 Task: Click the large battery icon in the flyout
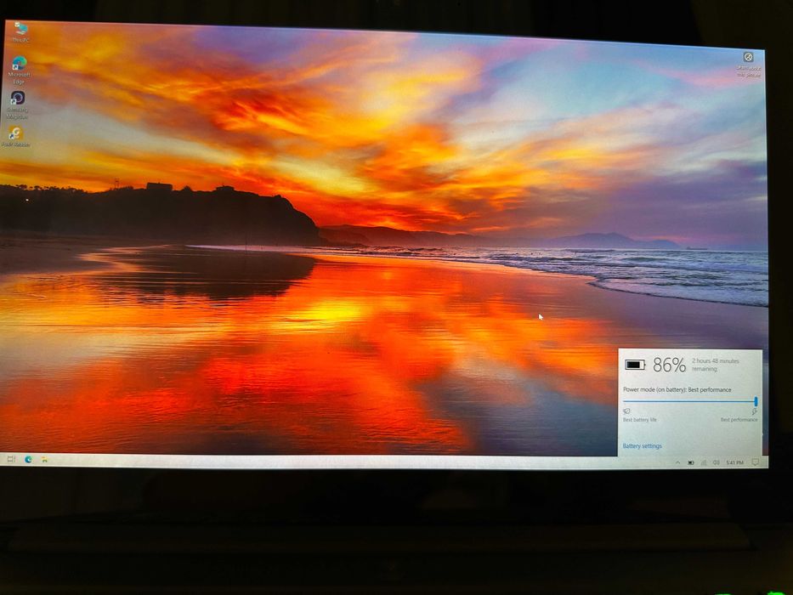coord(635,365)
